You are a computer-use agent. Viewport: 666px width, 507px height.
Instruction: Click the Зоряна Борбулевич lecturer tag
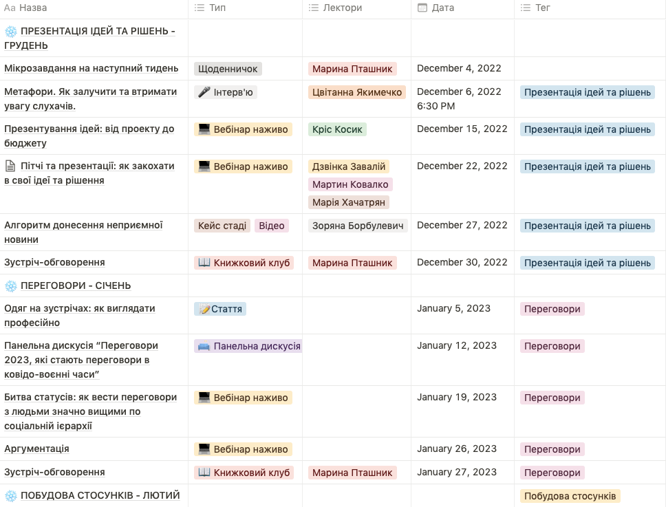[358, 226]
